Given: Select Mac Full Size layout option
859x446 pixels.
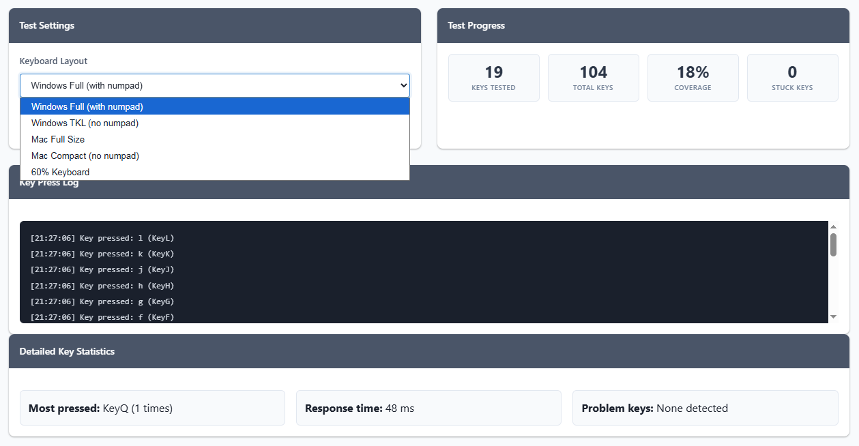Looking at the screenshot, I should (58, 139).
